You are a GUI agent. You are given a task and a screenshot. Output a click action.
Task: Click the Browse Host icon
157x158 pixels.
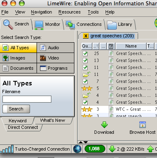click(143, 125)
